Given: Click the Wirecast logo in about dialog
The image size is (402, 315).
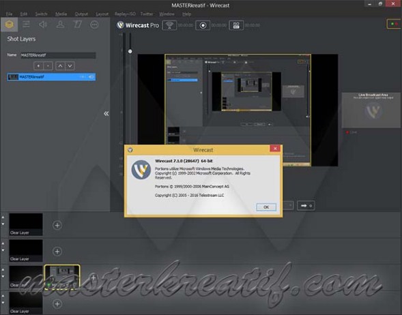Looking at the screenshot, I should [141, 170].
